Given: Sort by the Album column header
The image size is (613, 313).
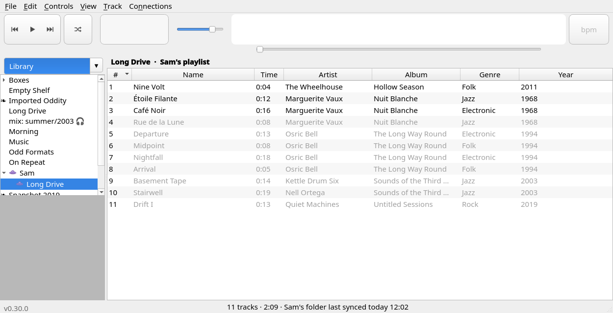Looking at the screenshot, I should [x=416, y=75].
